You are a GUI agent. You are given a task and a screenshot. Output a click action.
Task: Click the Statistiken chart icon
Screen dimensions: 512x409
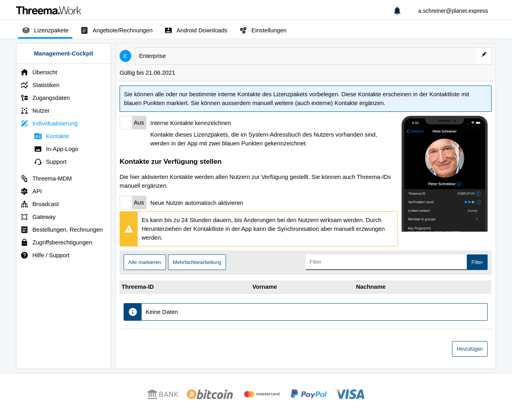click(24, 85)
